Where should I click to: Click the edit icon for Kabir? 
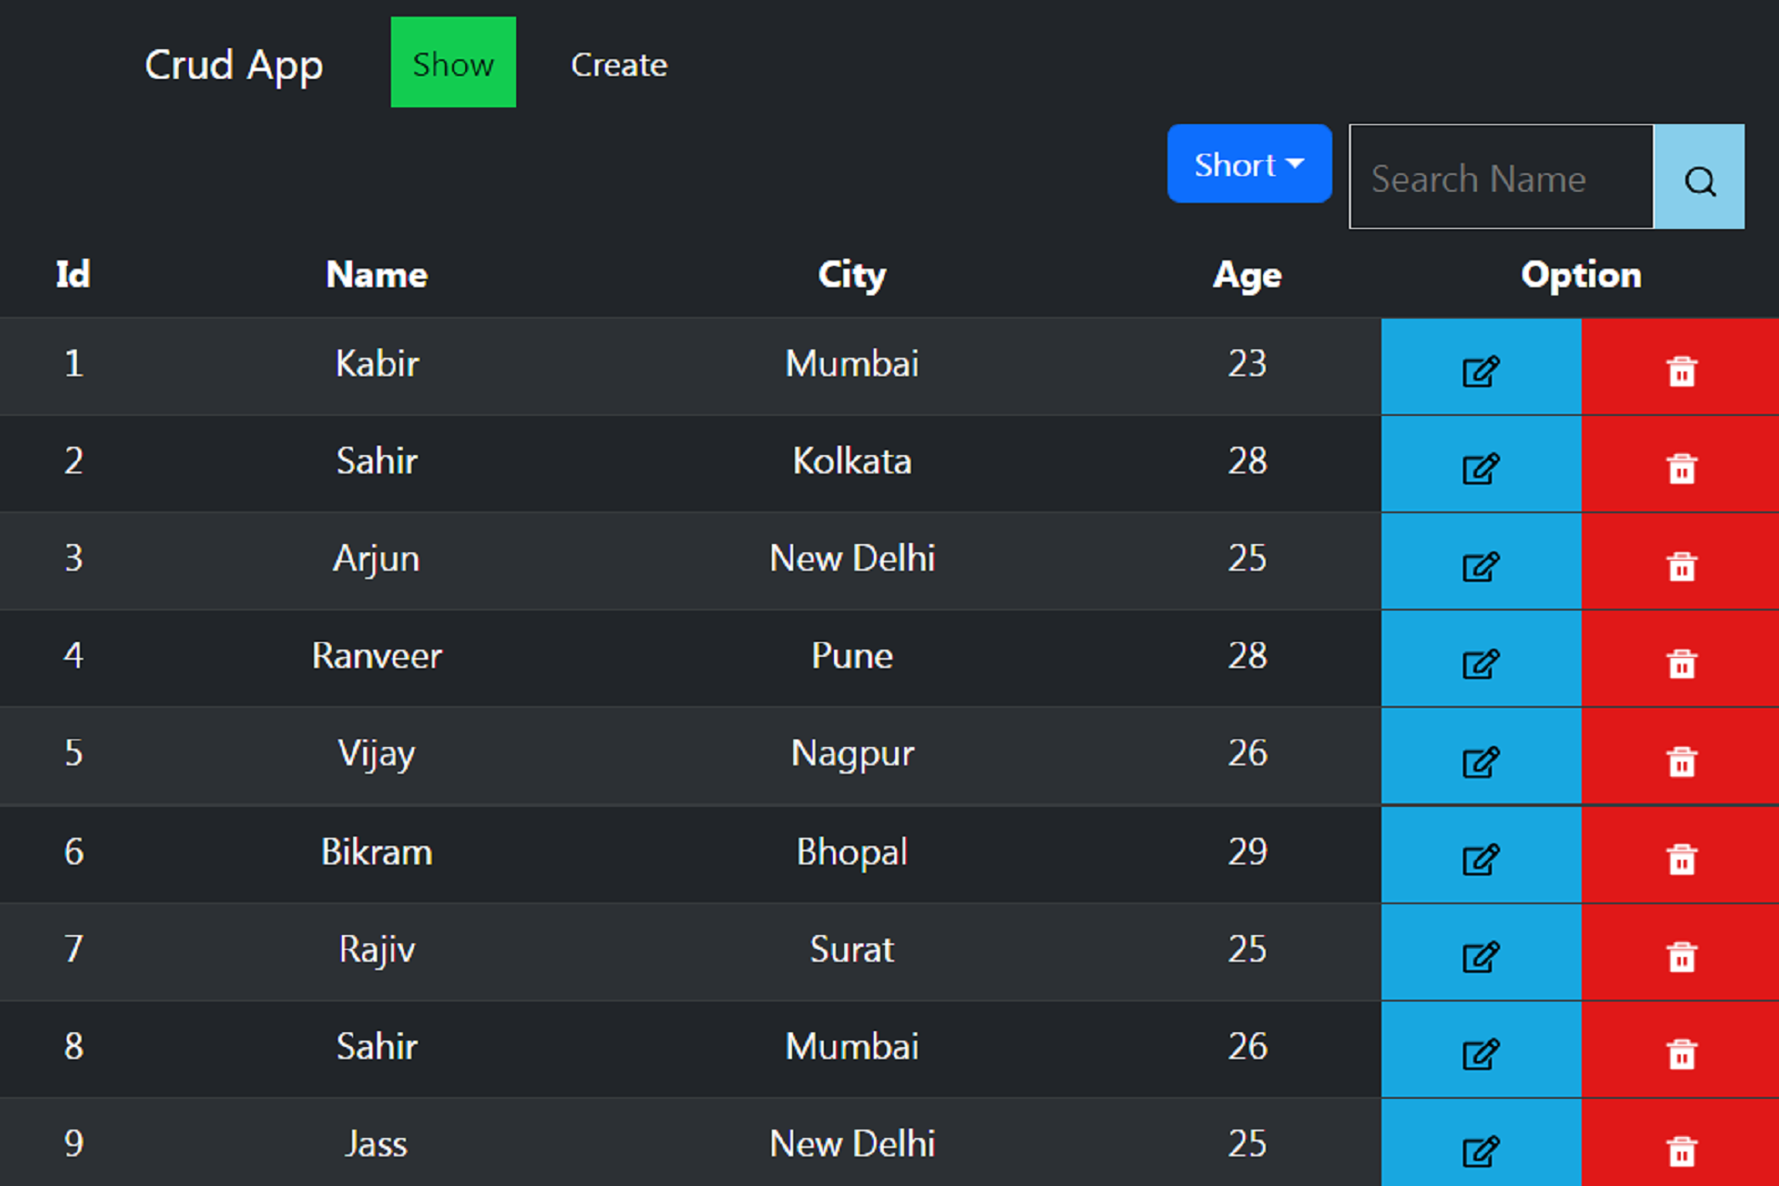[1480, 371]
